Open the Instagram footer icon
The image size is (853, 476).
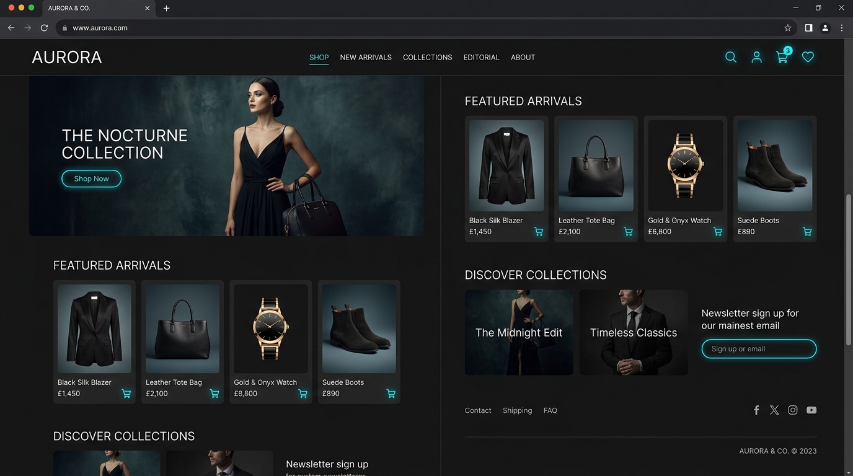click(793, 410)
